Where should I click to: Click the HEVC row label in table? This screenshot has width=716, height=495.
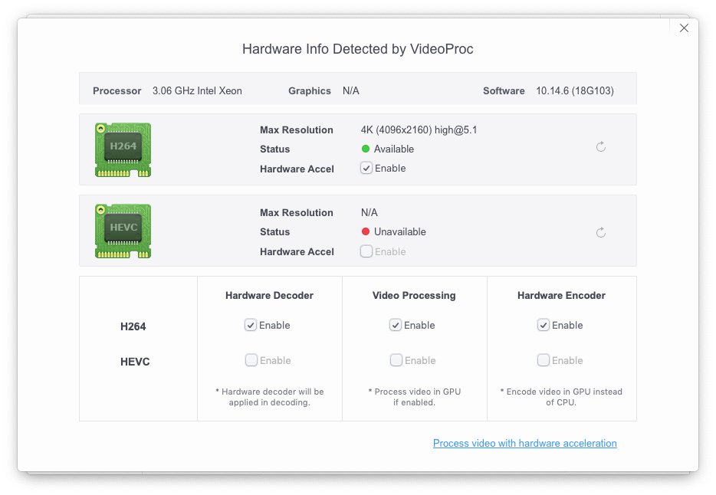pyautogui.click(x=135, y=362)
